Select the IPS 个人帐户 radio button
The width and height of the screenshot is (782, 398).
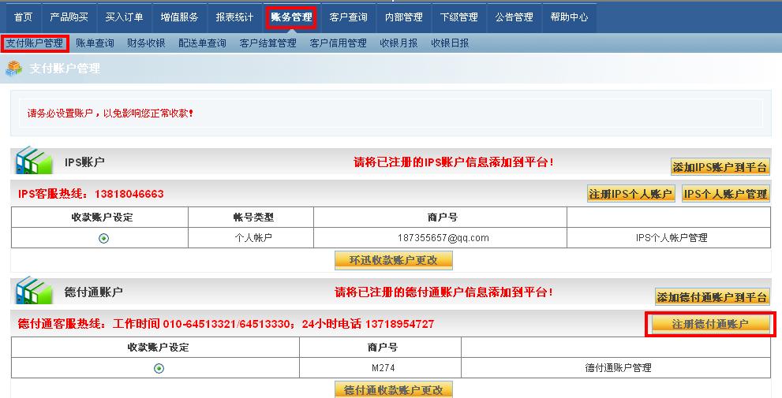(103, 238)
